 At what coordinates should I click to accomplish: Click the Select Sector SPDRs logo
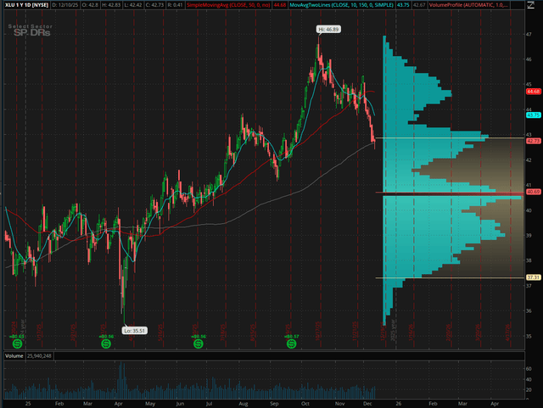(31, 31)
